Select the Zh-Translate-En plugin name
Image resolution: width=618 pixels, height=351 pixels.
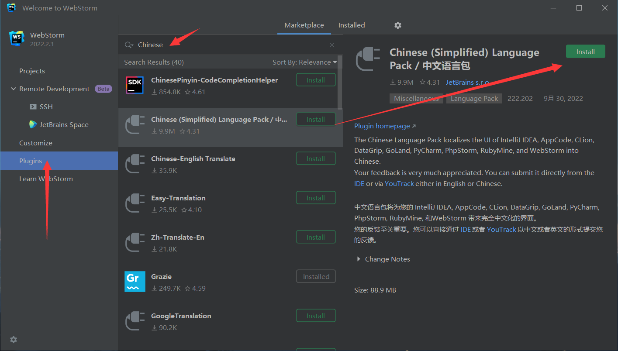pos(178,237)
